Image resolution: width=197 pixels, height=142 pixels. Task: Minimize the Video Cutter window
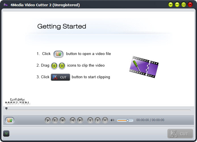coord(177,5)
